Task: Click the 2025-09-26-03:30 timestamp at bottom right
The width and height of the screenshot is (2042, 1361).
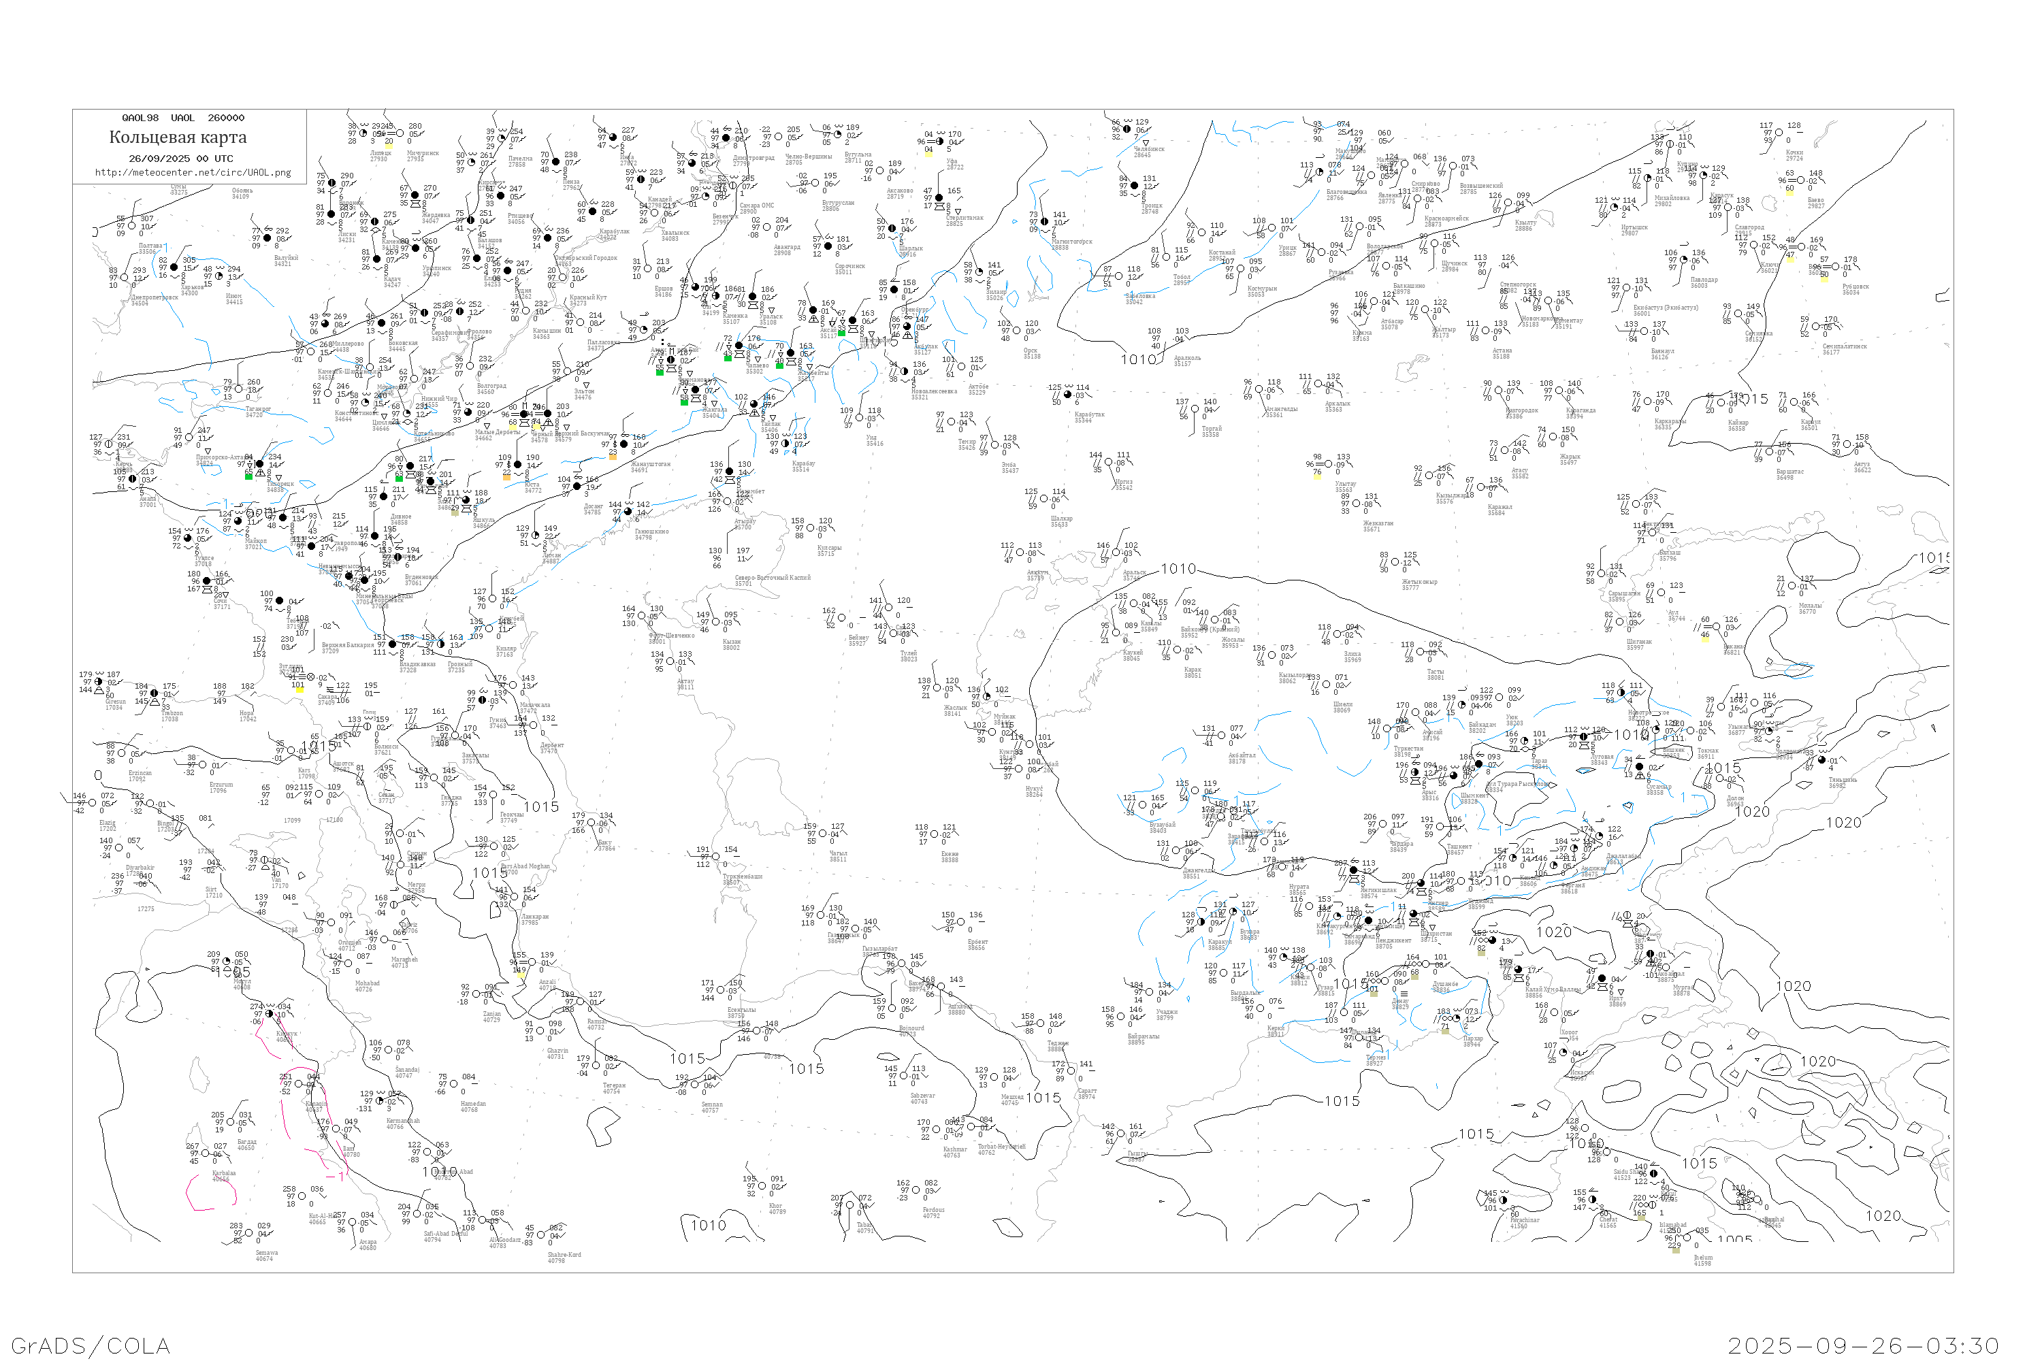Action: coord(1863,1345)
